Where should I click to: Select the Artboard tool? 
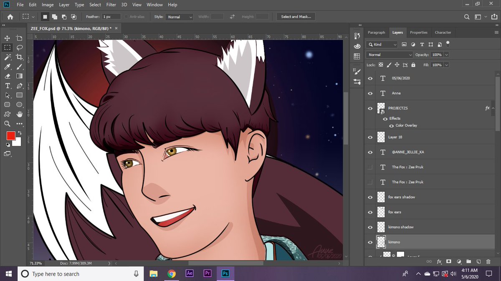[x=19, y=38]
